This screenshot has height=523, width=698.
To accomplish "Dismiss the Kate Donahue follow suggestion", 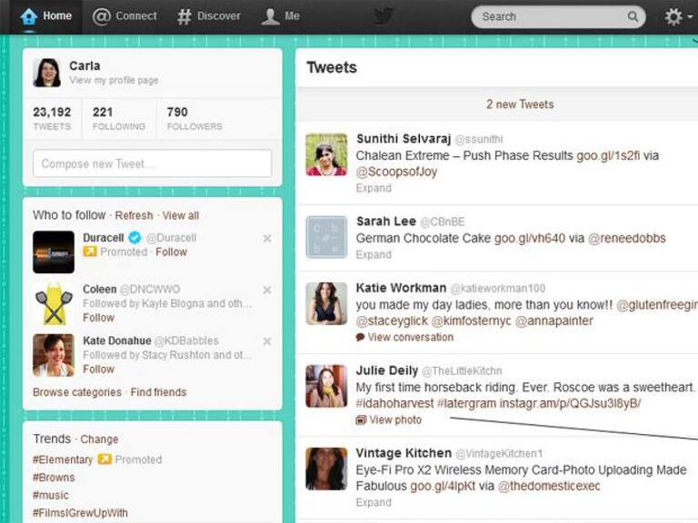I will point(267,341).
